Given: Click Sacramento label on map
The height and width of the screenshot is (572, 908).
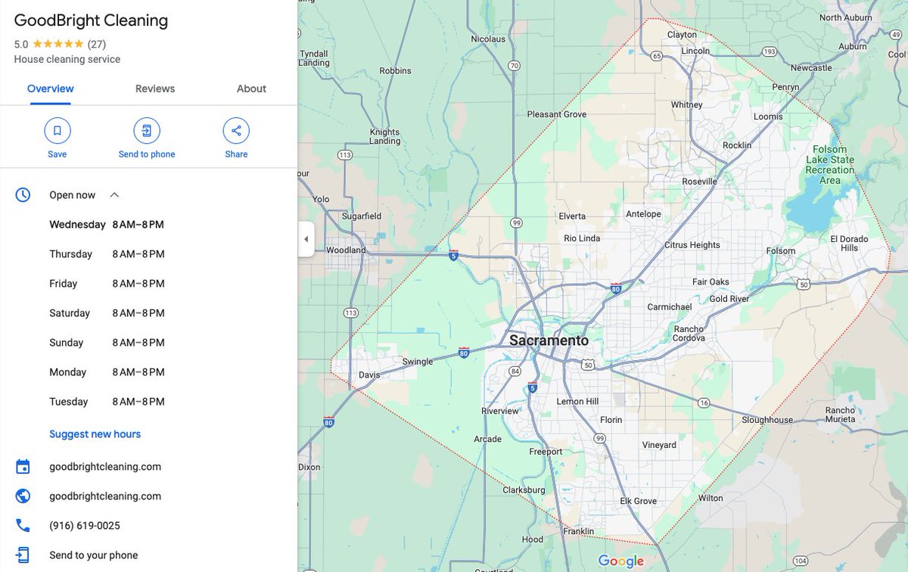Looking at the screenshot, I should pos(549,340).
